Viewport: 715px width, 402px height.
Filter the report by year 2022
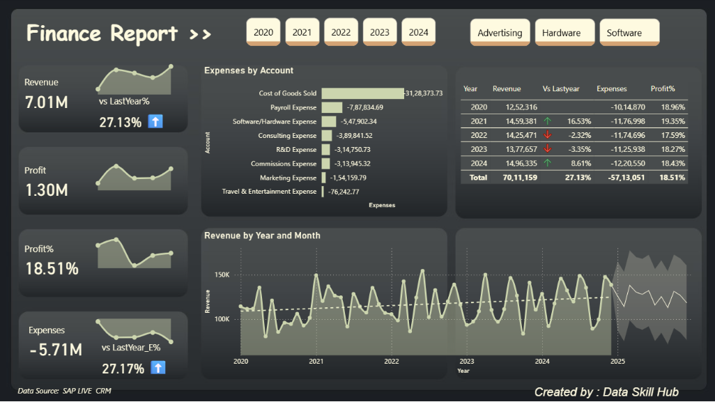pos(341,32)
